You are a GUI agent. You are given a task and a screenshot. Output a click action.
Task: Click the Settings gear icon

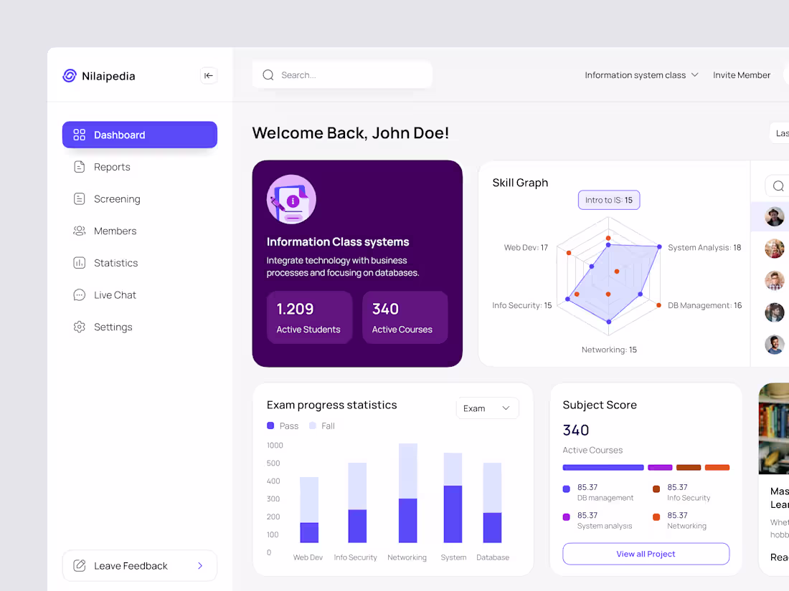[79, 327]
